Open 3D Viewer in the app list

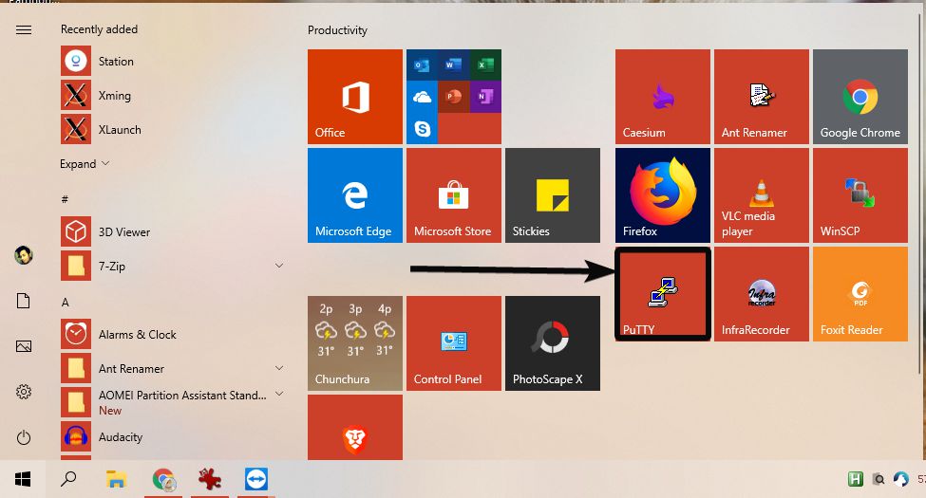coord(174,231)
